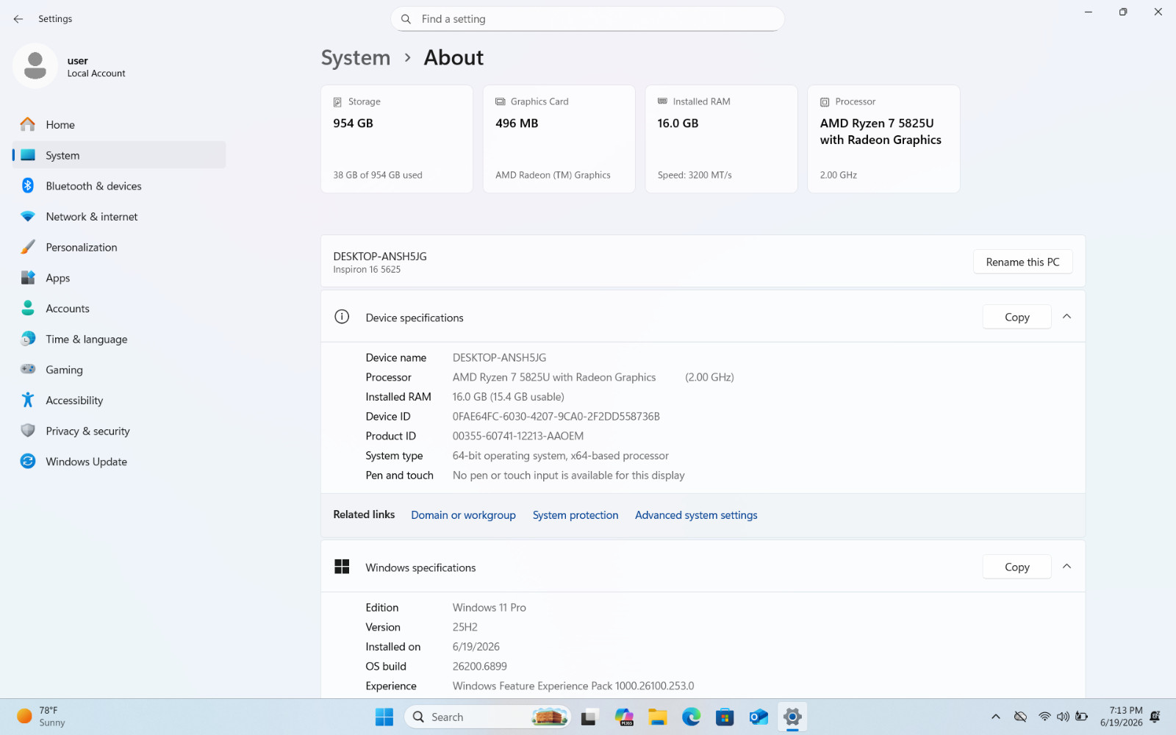Click the Device specifications info icon

(x=342, y=317)
